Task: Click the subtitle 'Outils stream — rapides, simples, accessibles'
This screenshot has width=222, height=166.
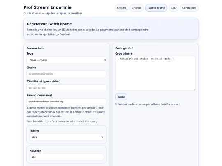Action: [53, 13]
